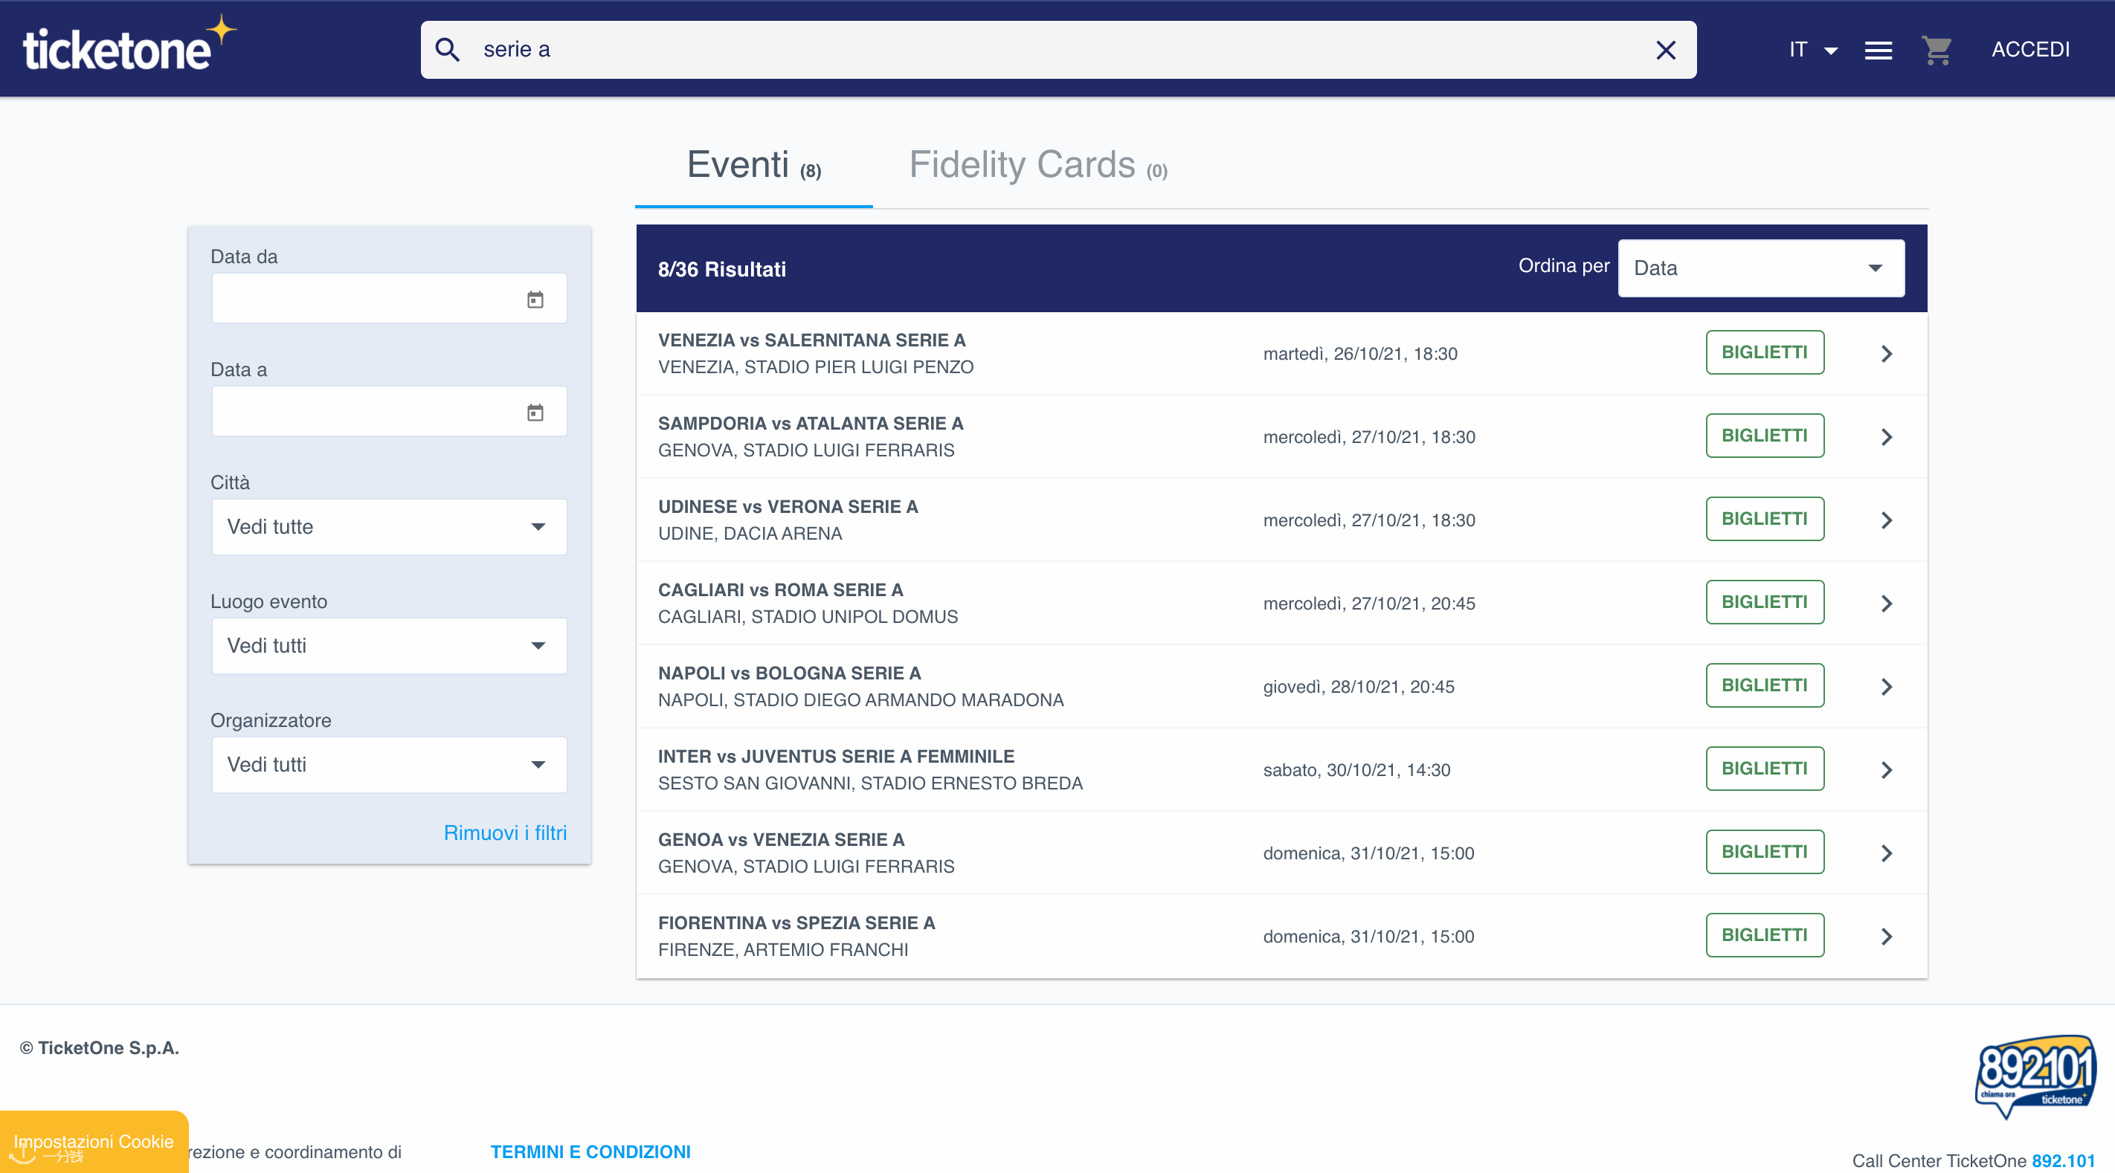Screen dimensions: 2115x1173
Task: Clear the search field with X icon
Action: click(1665, 50)
